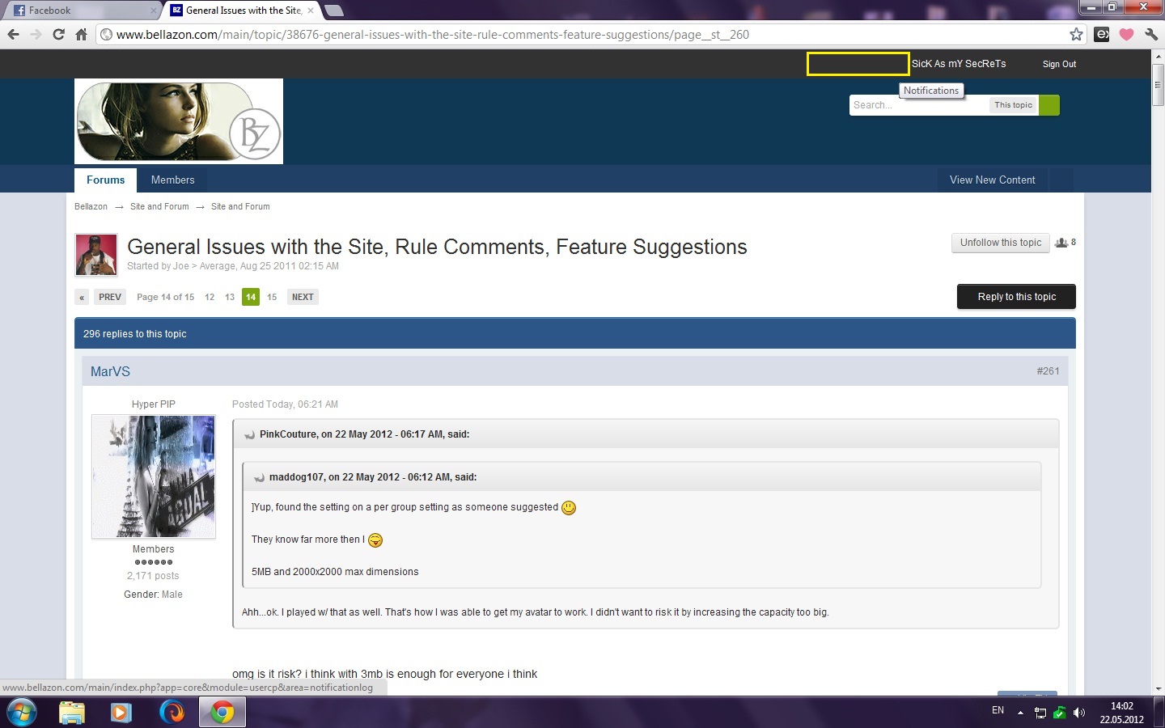
Task: Click the topic followers icon
Action: (x=1061, y=243)
